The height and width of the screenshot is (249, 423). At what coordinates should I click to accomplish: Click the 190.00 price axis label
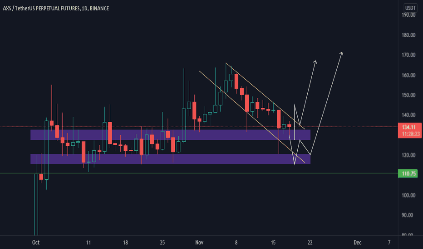(x=408, y=15)
